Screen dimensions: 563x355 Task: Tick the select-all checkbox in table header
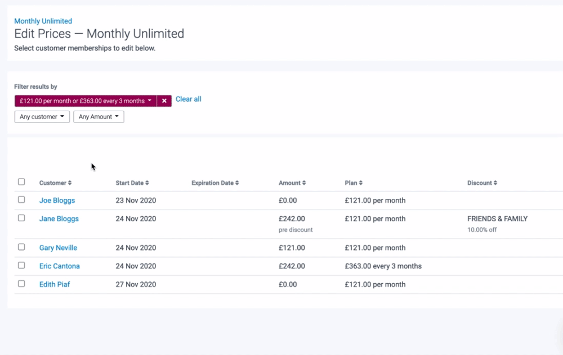click(x=21, y=182)
